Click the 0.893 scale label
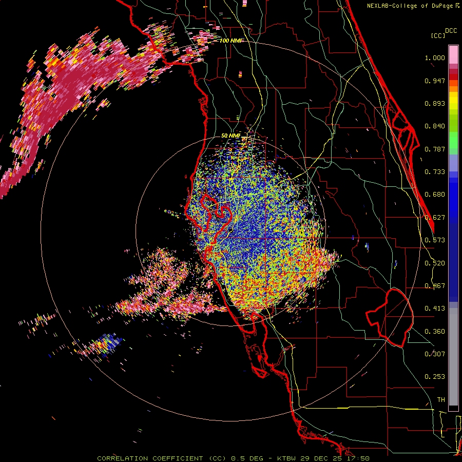 (x=435, y=103)
